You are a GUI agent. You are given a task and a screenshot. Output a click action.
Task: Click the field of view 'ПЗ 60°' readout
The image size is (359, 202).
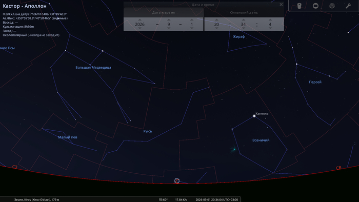(163, 200)
